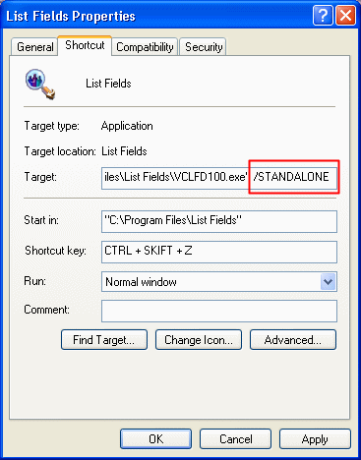Click the List Fields magnifier icon
This screenshot has height=460, width=361.
[40, 84]
